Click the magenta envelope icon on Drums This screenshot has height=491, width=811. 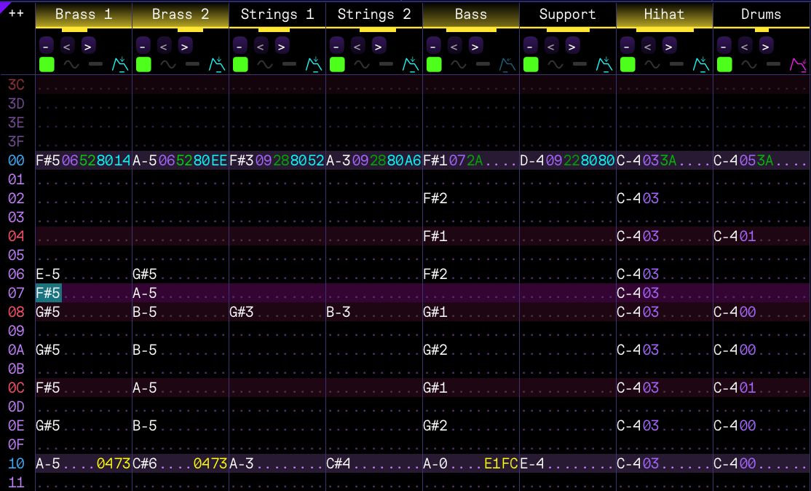798,65
